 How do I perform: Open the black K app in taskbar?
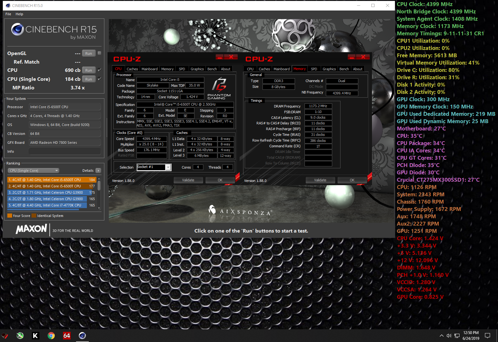[35, 336]
